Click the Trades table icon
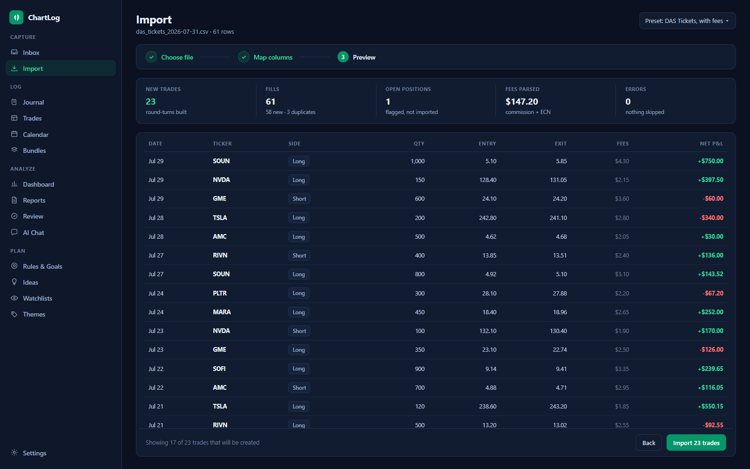The width and height of the screenshot is (750, 469). tap(15, 118)
